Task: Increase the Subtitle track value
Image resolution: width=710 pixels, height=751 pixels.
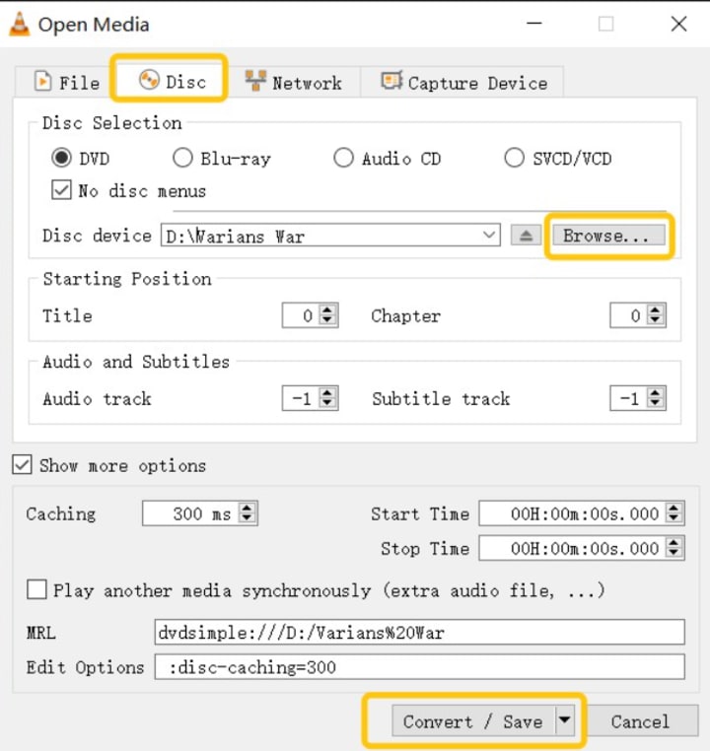Action: pos(655,392)
